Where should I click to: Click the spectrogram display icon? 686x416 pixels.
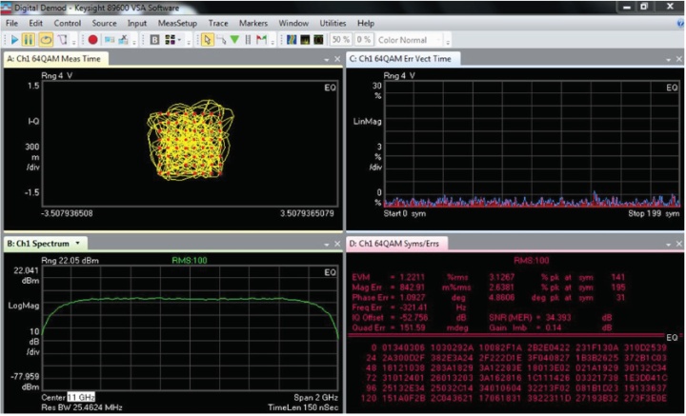pyautogui.click(x=292, y=40)
